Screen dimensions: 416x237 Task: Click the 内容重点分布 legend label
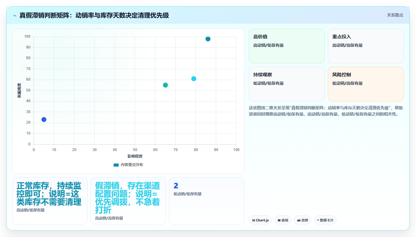point(132,165)
